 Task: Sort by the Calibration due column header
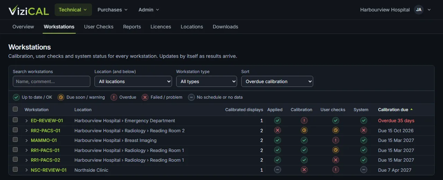pyautogui.click(x=395, y=110)
